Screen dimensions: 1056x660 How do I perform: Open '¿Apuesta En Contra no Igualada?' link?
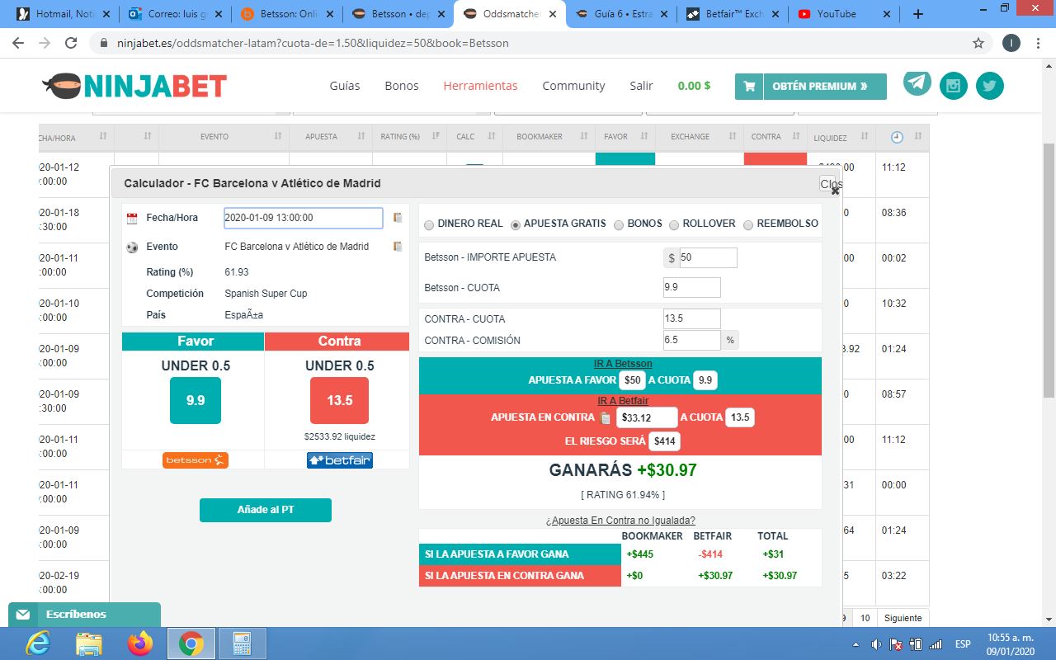tap(620, 521)
